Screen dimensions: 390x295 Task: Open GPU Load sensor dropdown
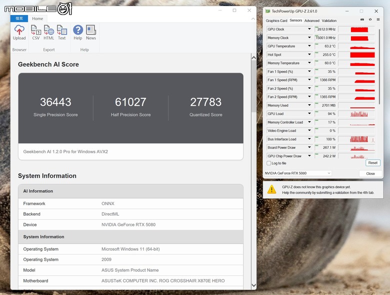[309, 113]
